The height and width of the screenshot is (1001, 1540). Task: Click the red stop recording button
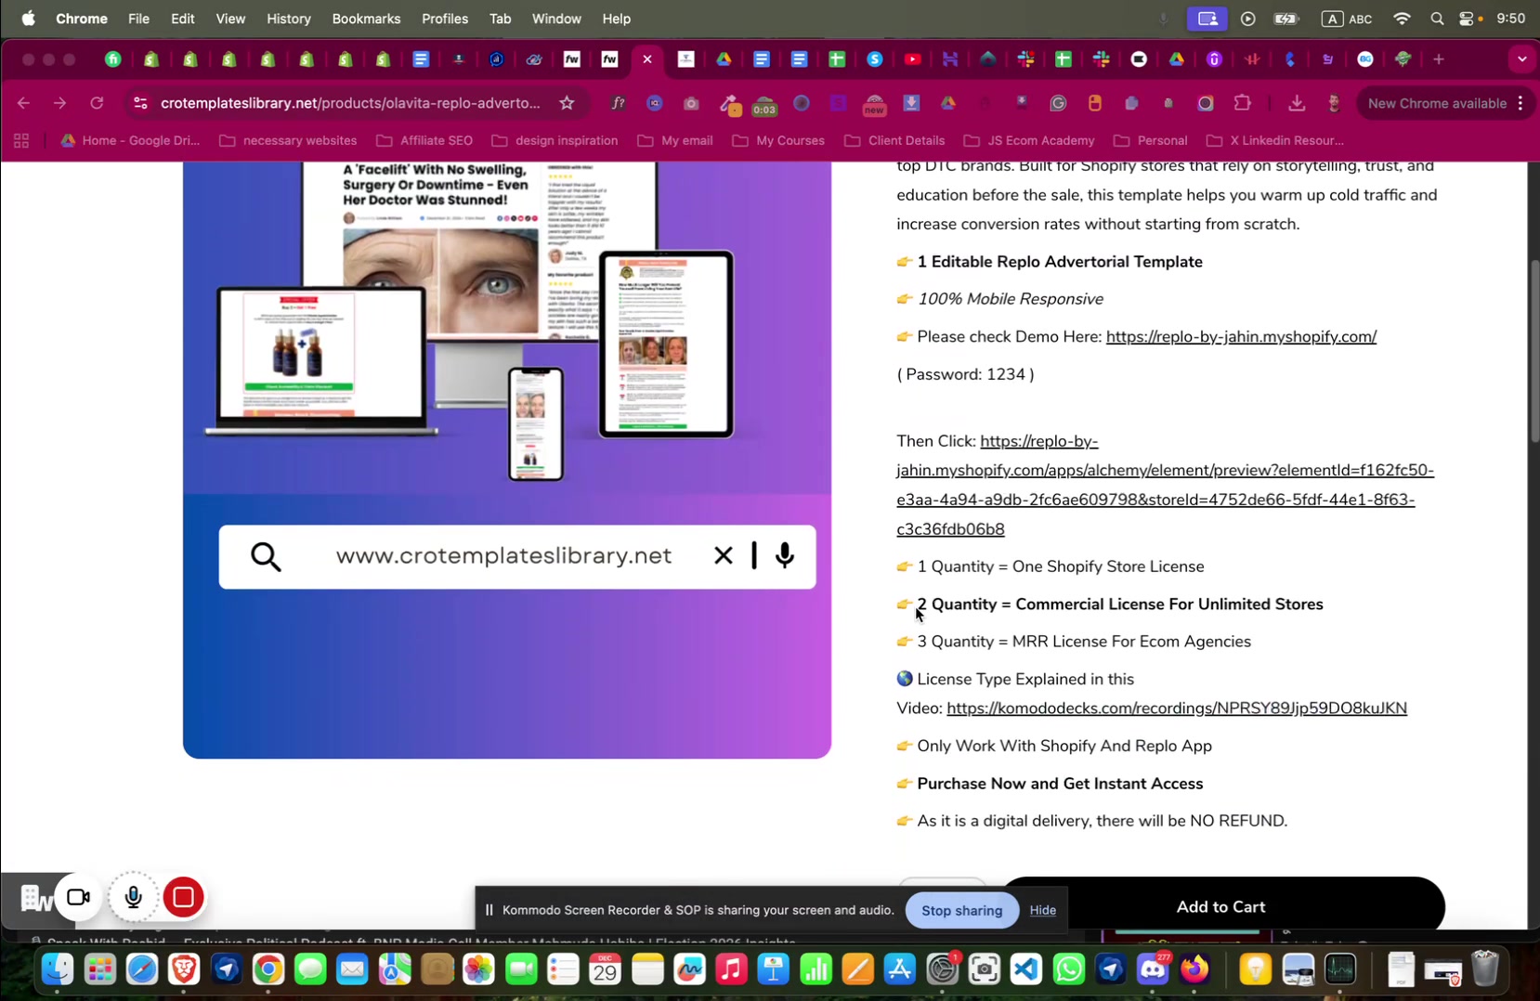184,897
